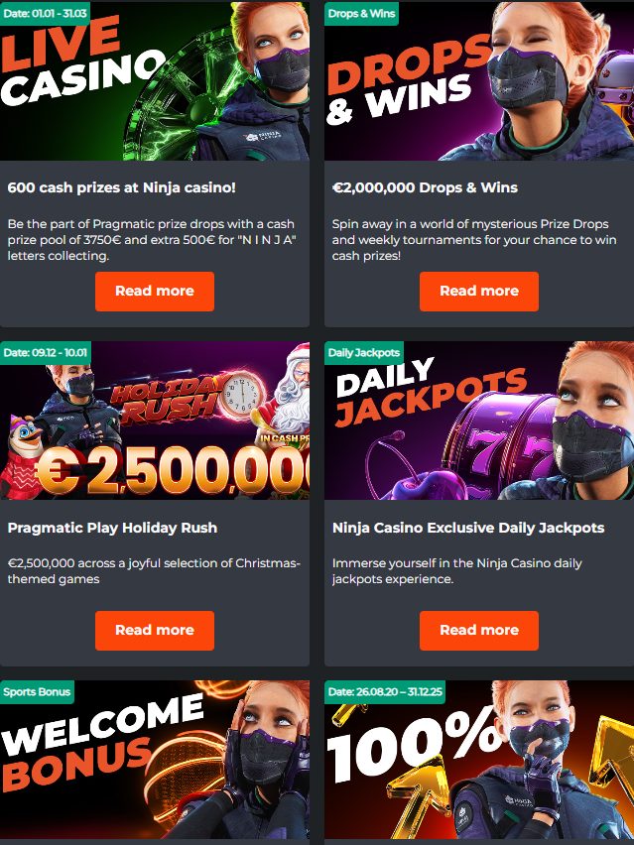
Task: Select the 'Date: 01.01 - 31.03' tag
Action: coord(45,14)
